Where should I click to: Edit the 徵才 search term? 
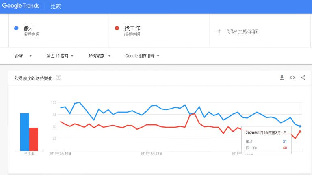[29, 28]
